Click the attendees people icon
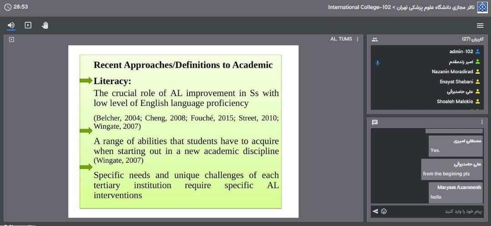Viewport: 491px width, 226px height. coord(375,40)
